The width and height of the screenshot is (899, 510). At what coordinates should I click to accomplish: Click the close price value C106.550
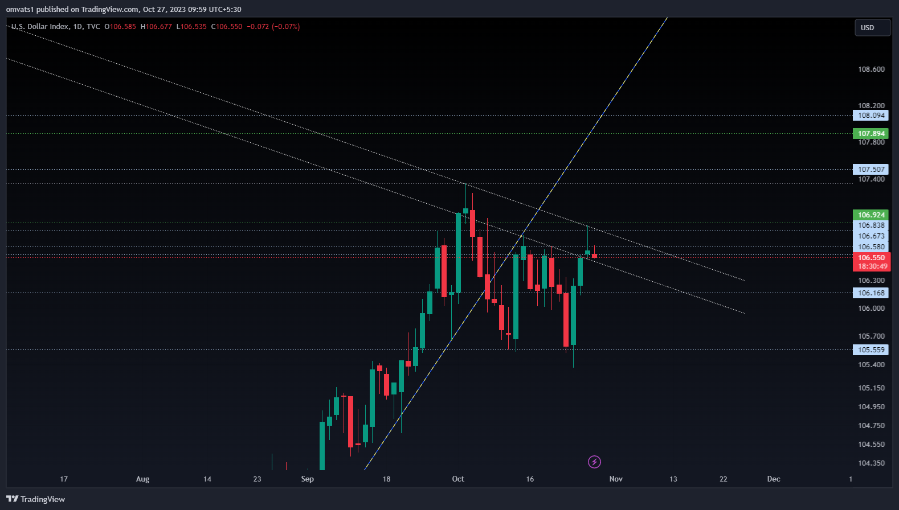tap(227, 27)
